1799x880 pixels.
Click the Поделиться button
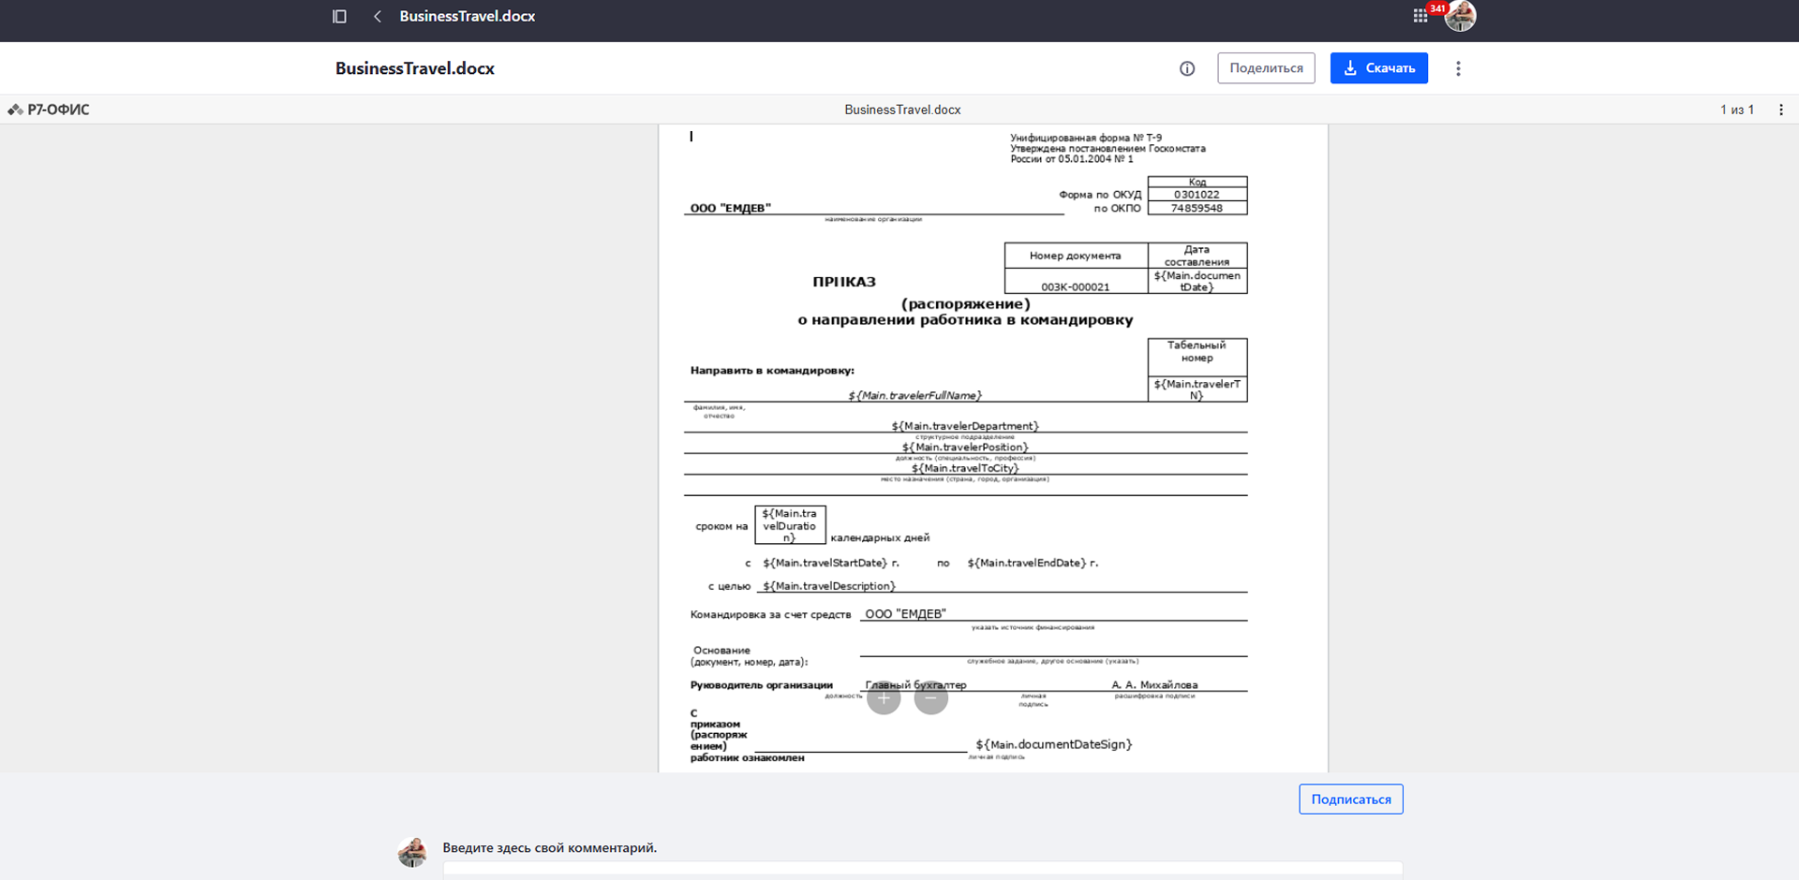(1266, 68)
